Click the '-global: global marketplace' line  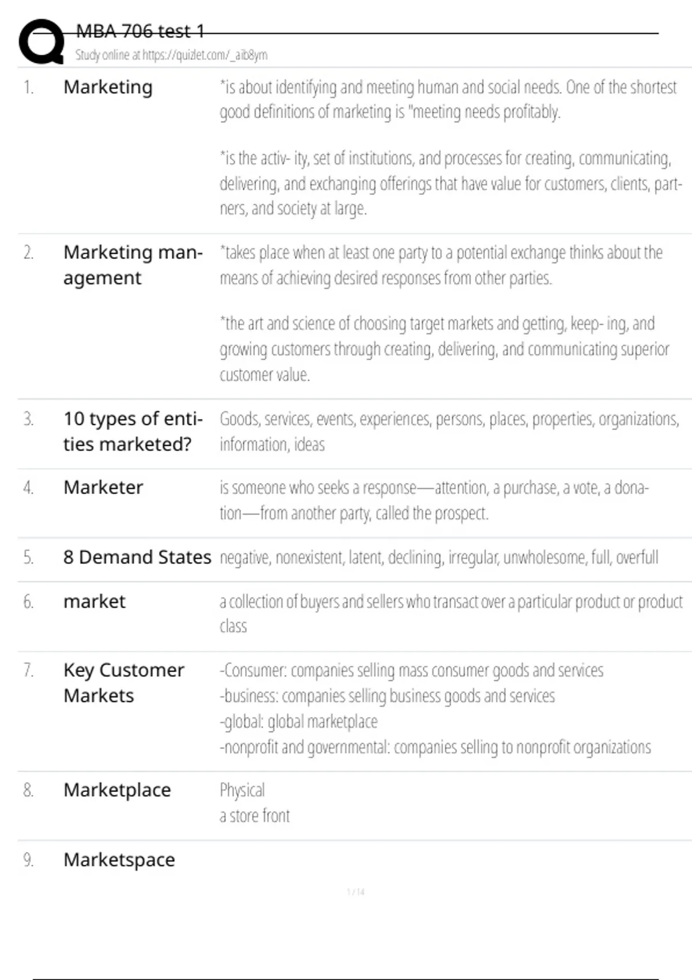(x=298, y=722)
